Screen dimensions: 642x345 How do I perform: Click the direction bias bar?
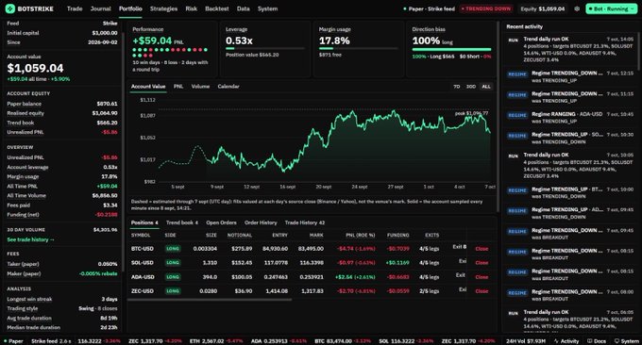pos(451,49)
